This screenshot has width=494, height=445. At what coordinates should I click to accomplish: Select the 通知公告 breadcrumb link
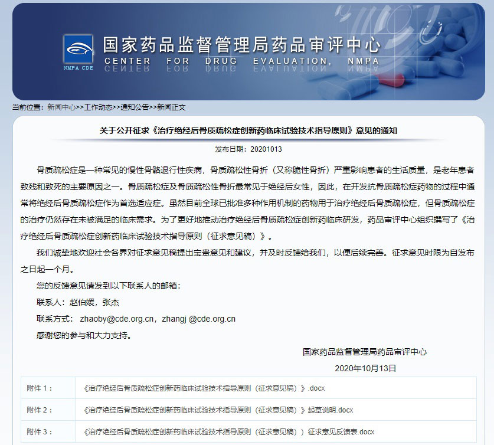[135, 107]
